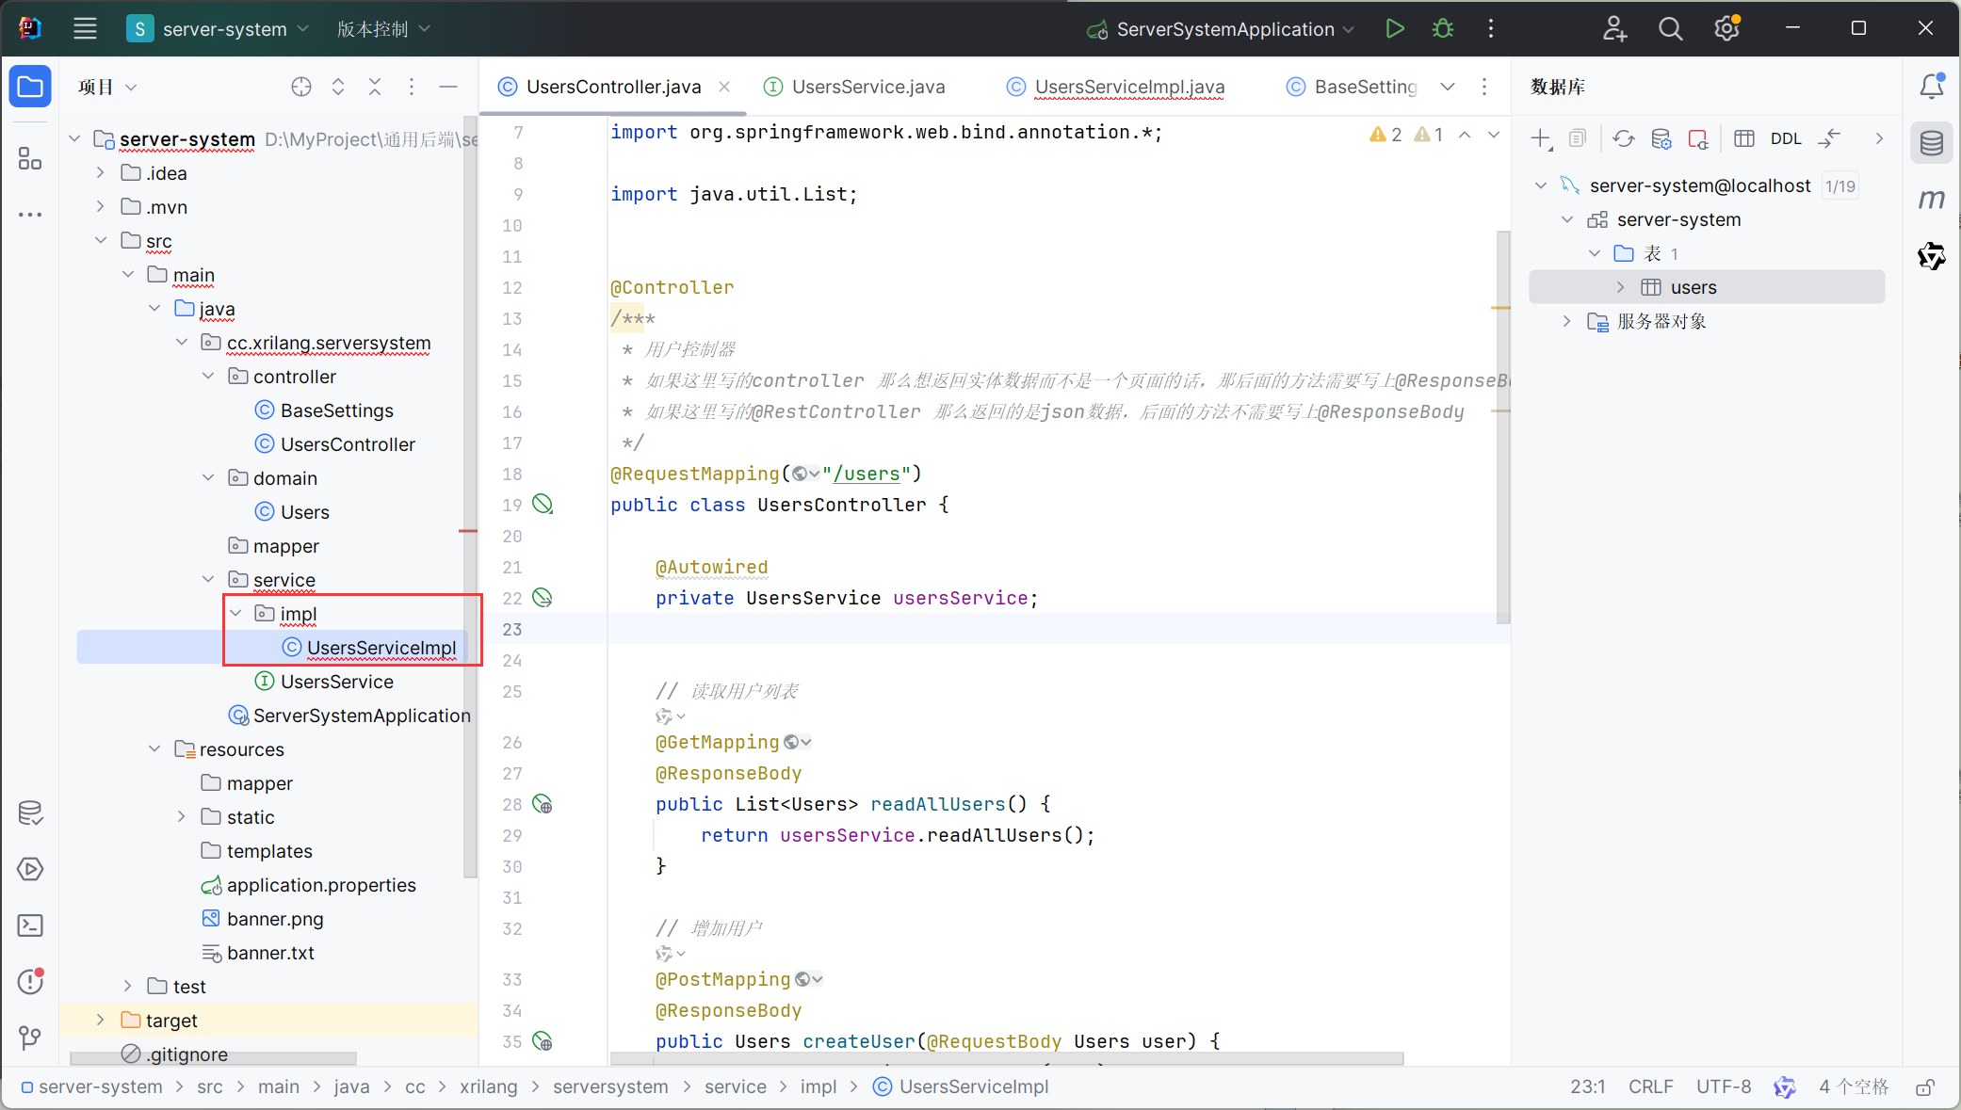1961x1110 pixels.
Task: Click the project tree horizontal scrollbar
Action: pos(214,1058)
